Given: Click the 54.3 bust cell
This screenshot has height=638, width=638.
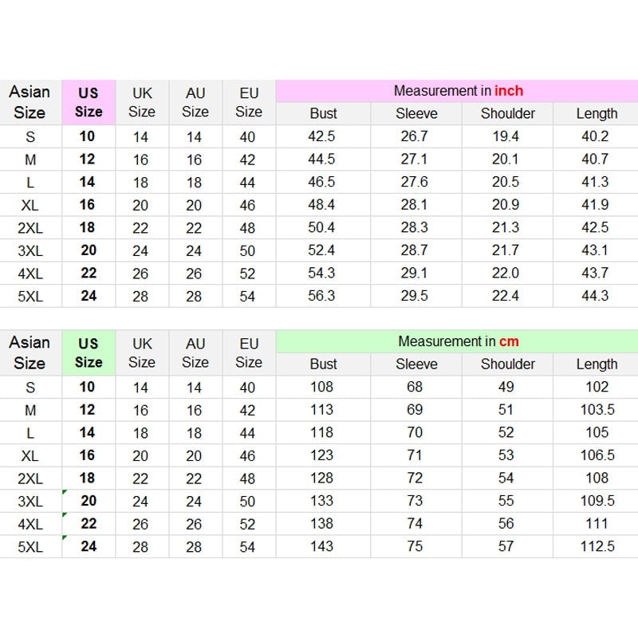Looking at the screenshot, I should [322, 273].
